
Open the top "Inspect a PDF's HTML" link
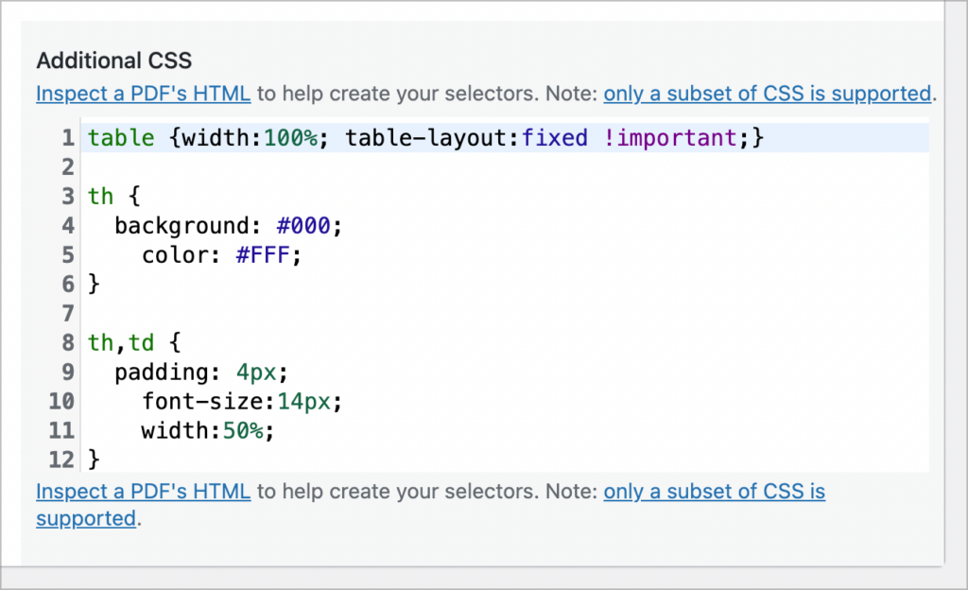tap(143, 94)
